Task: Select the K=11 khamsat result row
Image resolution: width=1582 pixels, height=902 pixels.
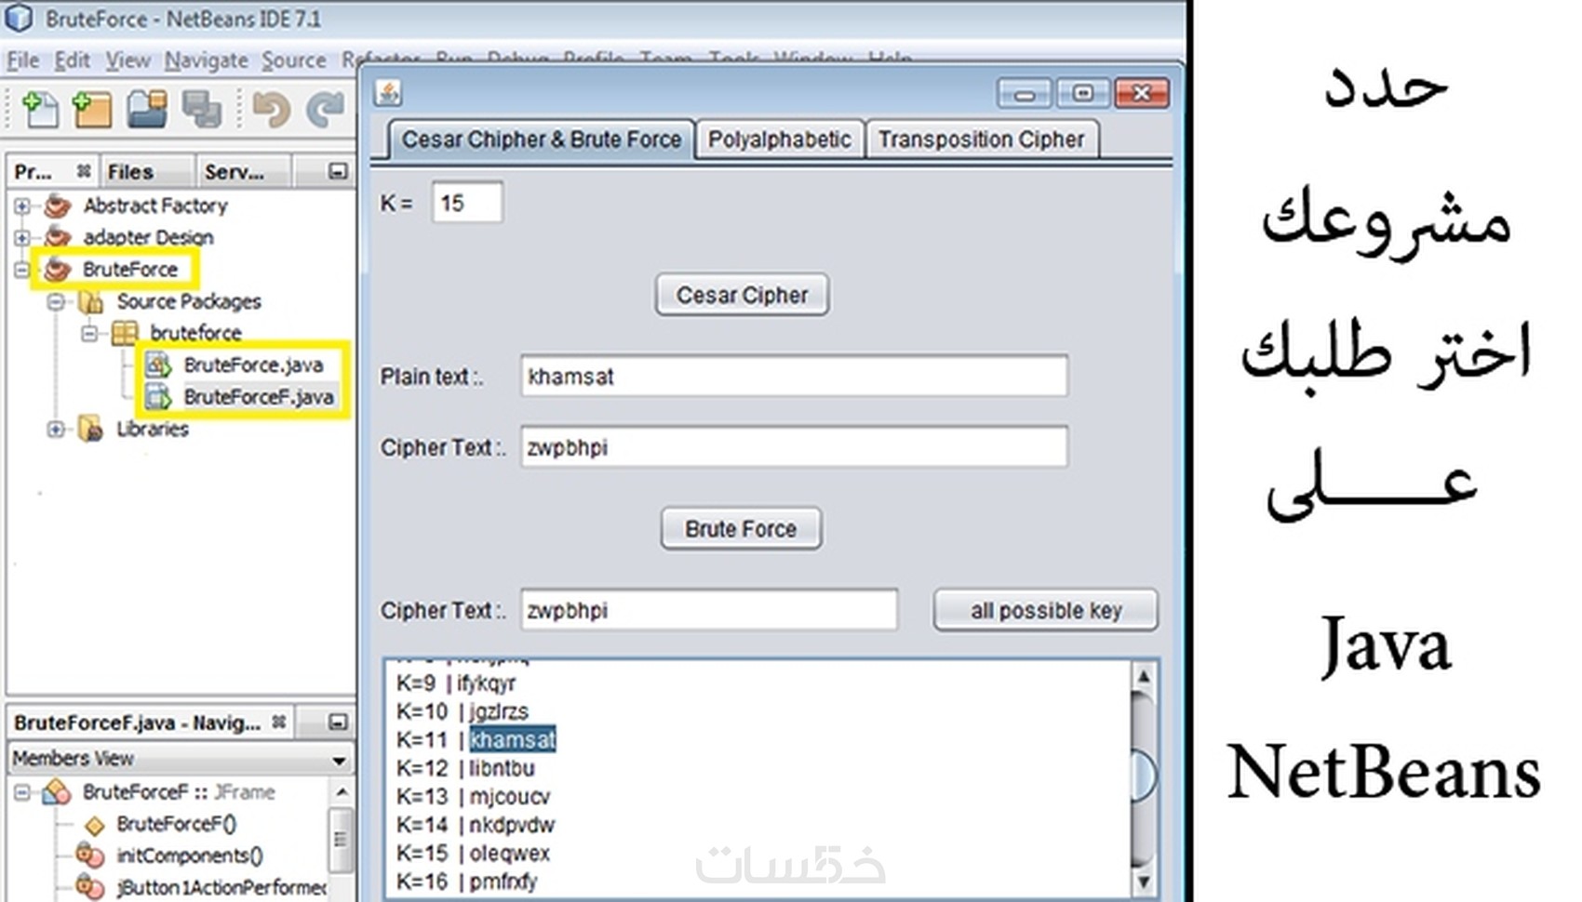Action: (476, 740)
